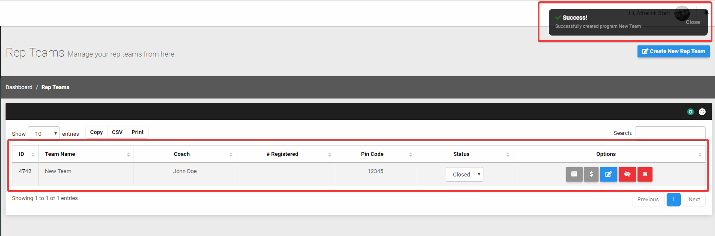The image size is (715, 236).
Task: Click the Copy export button
Action: (96, 132)
